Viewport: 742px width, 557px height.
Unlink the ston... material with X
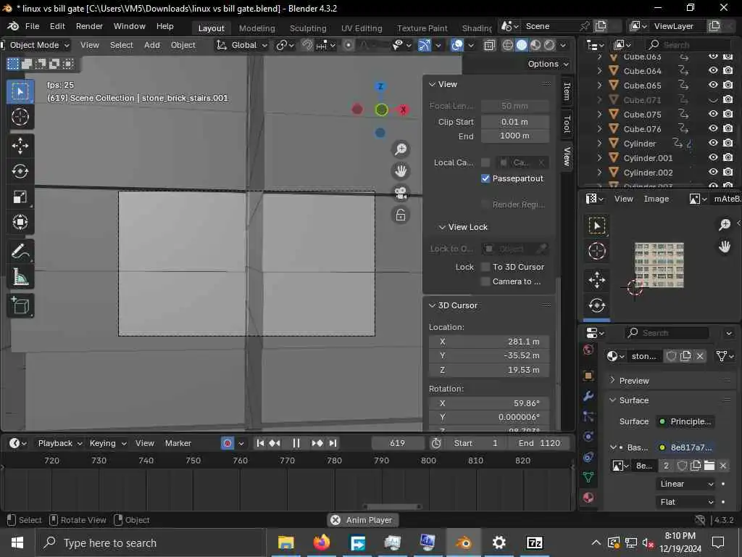coord(700,356)
